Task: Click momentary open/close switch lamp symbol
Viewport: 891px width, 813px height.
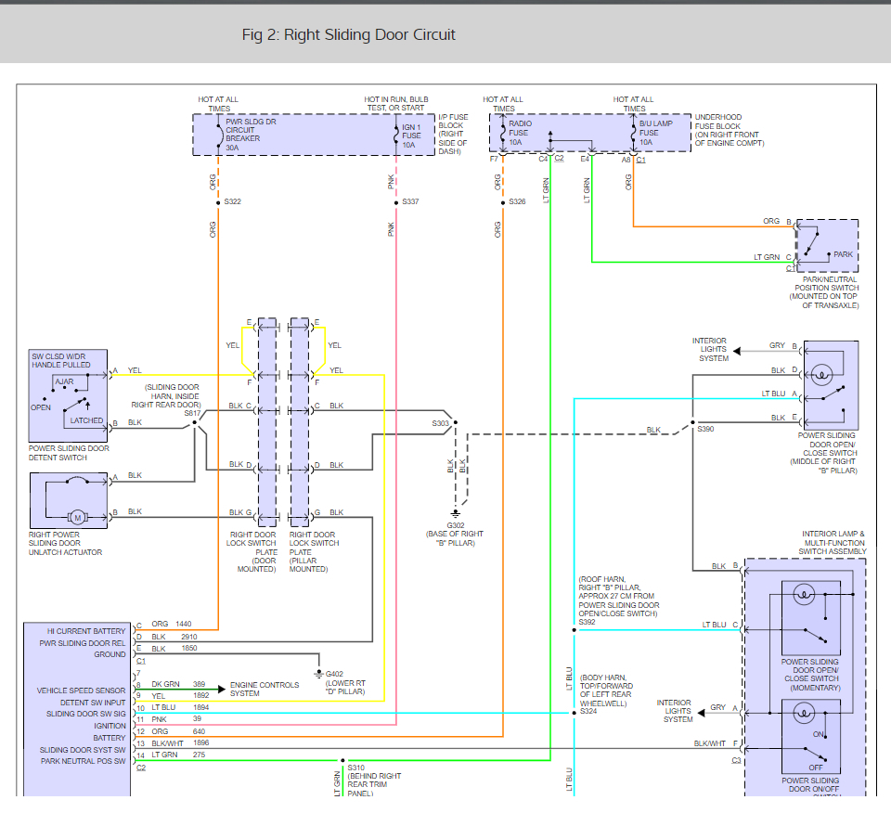Action: click(x=804, y=595)
